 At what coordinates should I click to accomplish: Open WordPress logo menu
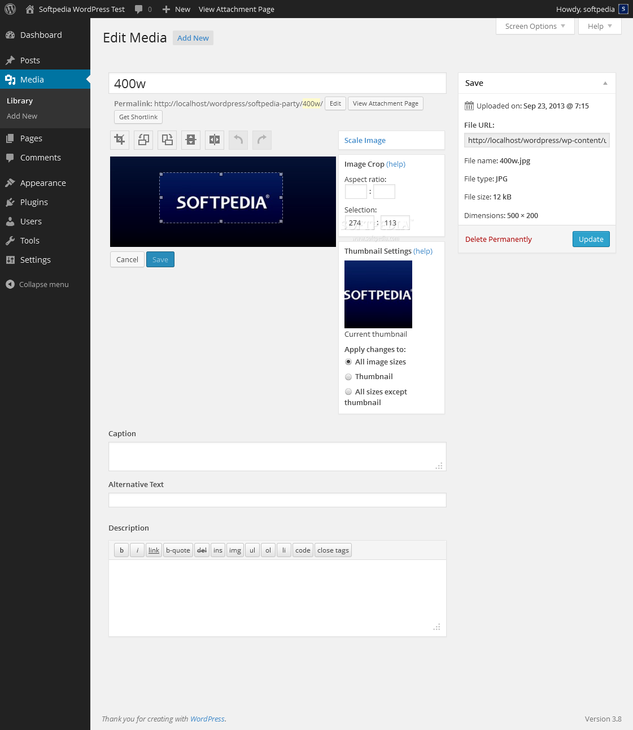[x=10, y=9]
